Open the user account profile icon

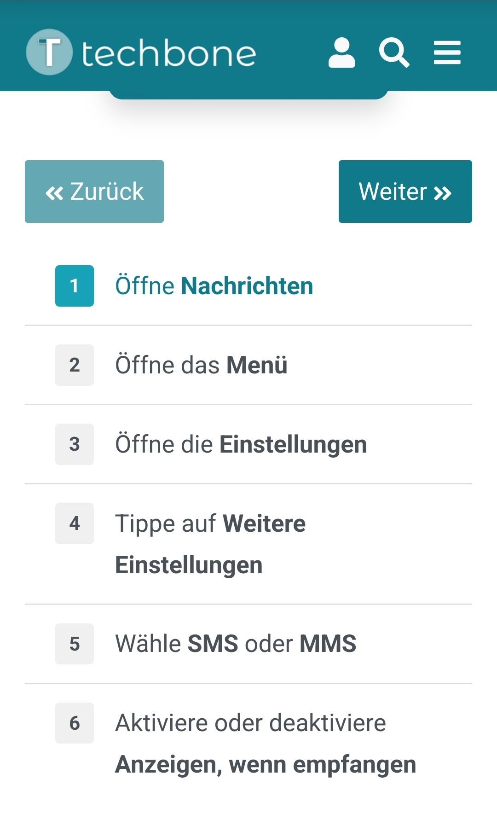341,53
